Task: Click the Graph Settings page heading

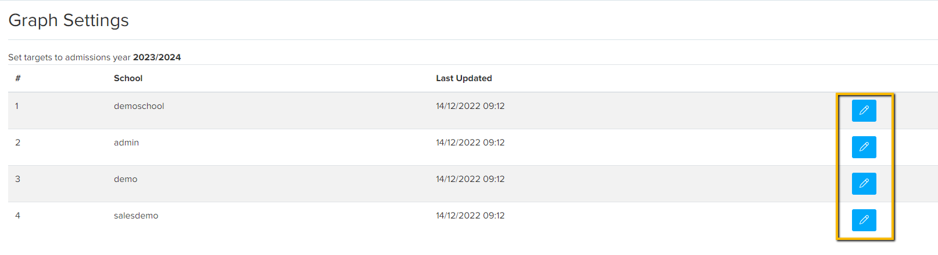Action: pos(69,20)
